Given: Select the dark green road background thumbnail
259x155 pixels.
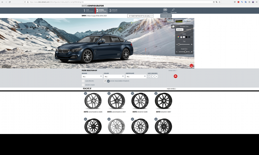Looking at the screenshot, I should (179, 21).
